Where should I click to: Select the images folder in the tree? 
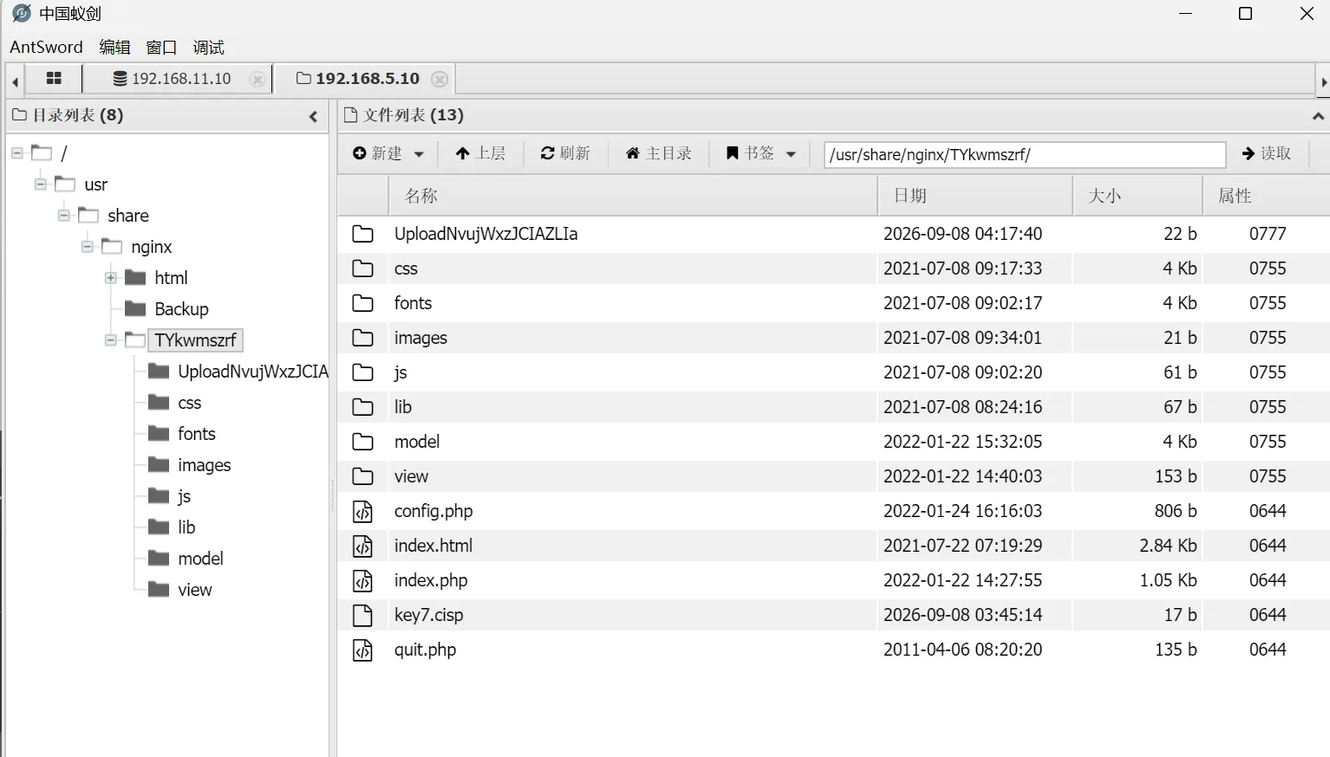point(205,465)
